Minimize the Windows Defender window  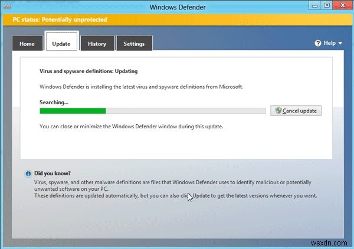(314, 5)
